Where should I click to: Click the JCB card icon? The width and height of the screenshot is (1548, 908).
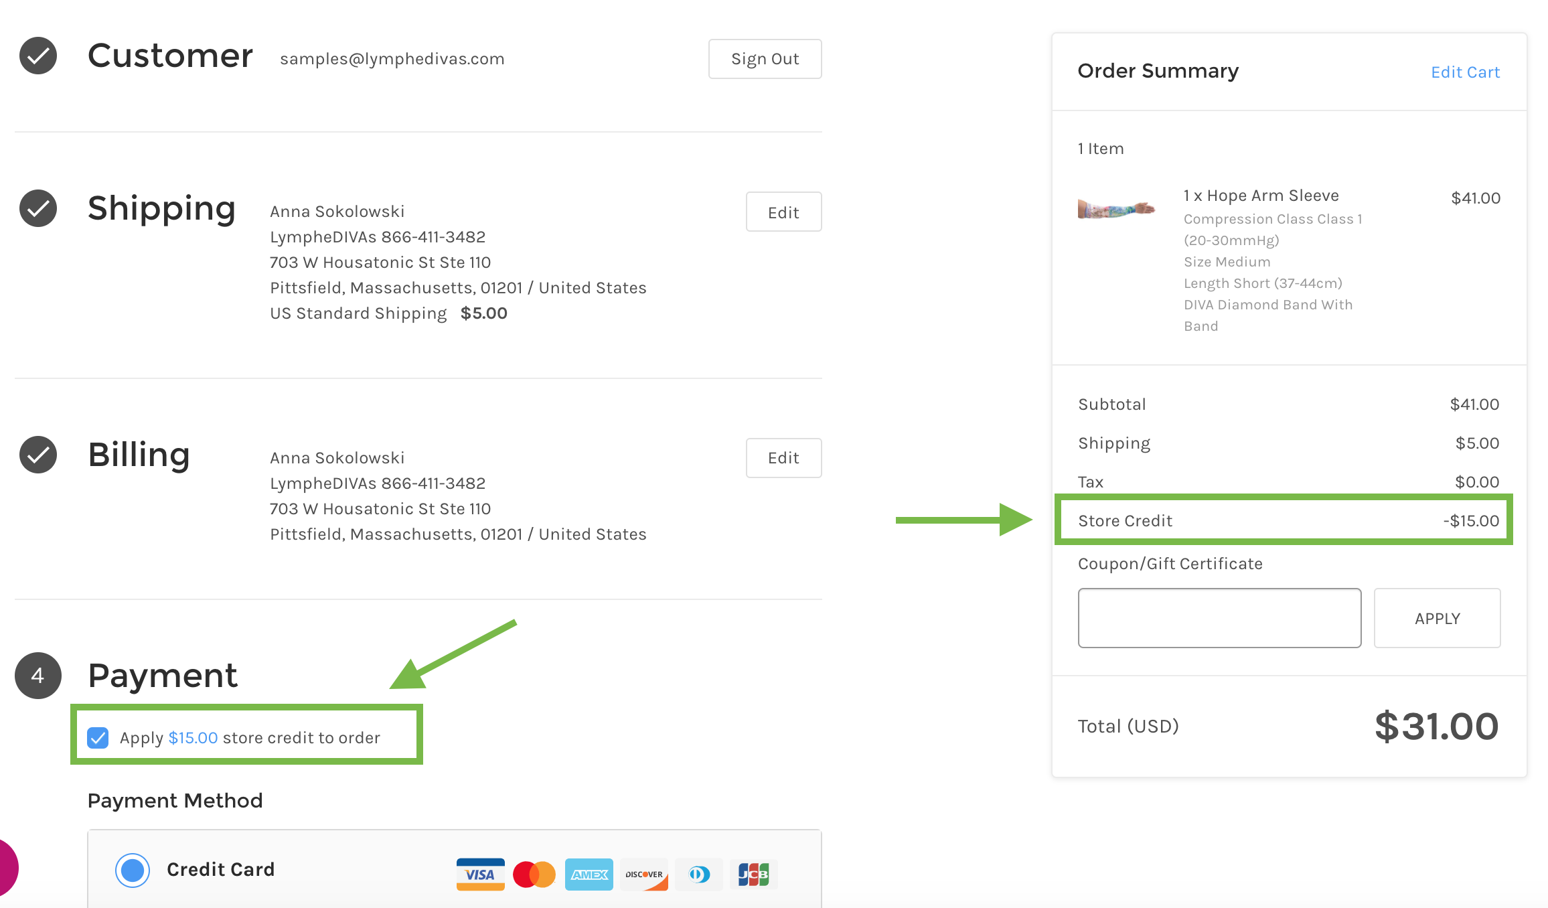tap(753, 874)
